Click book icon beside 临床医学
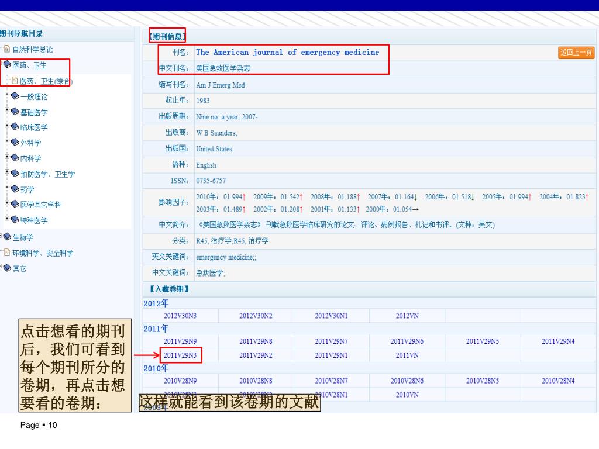Image resolution: width=599 pixels, height=449 pixels. pos(15,126)
